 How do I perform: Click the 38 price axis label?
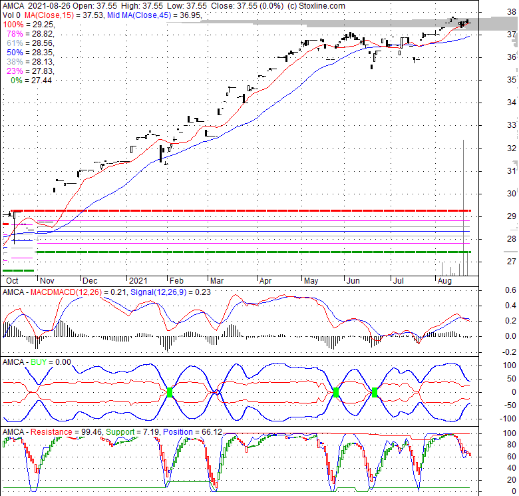pyautogui.click(x=512, y=12)
